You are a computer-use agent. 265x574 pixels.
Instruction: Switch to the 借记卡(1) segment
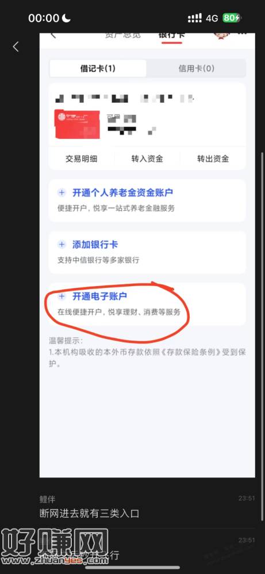tap(98, 68)
